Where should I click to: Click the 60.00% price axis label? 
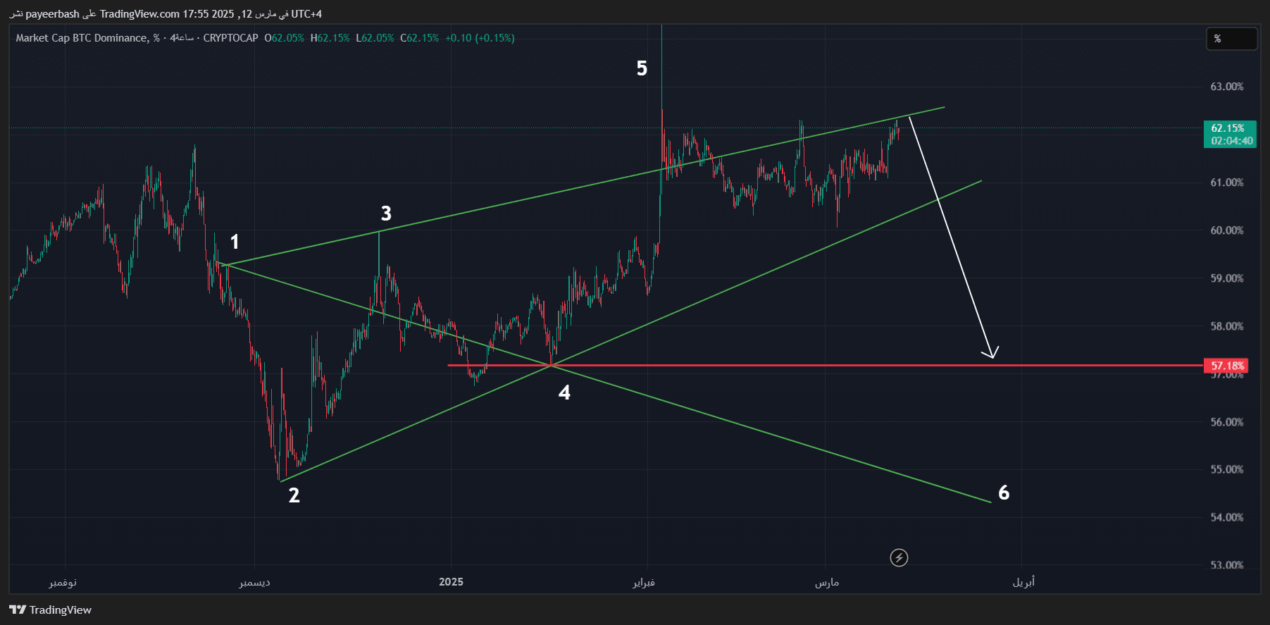click(1227, 230)
